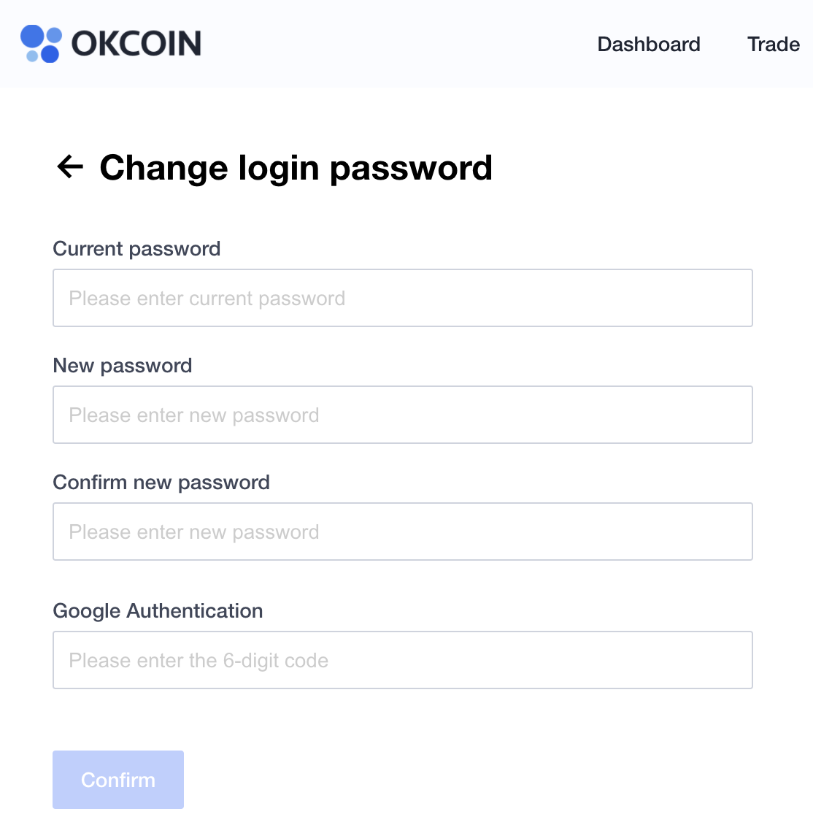Click blank area right of Confirm button
The width and height of the screenshot is (813, 825).
point(474,779)
